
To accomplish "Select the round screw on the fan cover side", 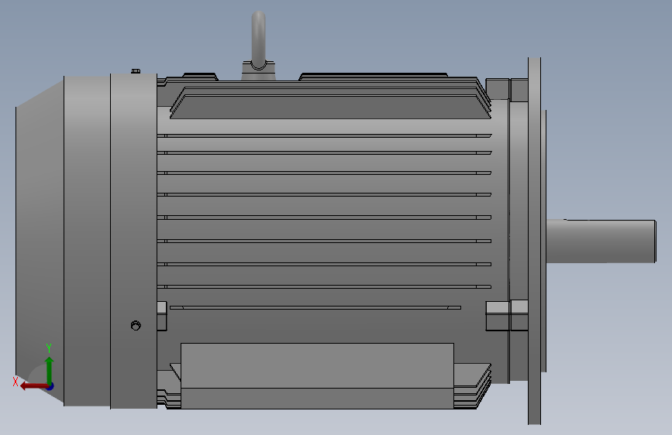I will point(136,326).
